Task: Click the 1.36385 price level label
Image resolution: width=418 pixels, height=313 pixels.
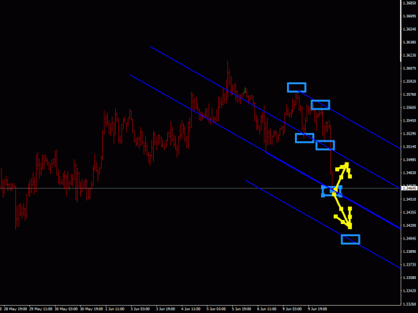Action: [x=410, y=42]
